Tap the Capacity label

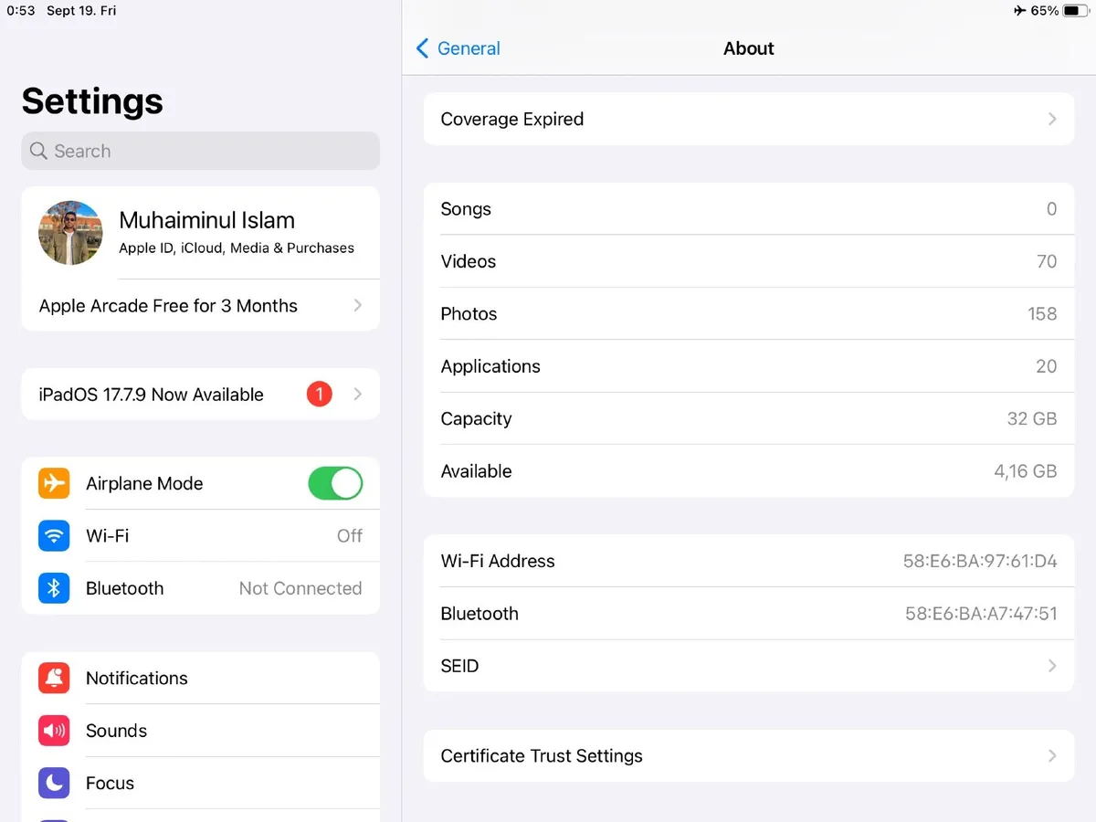click(x=476, y=418)
